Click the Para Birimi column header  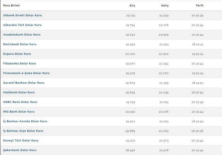(x=12, y=5)
